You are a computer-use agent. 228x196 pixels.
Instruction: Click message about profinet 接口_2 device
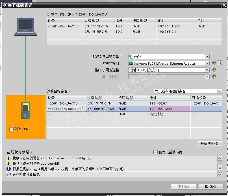click(53, 158)
